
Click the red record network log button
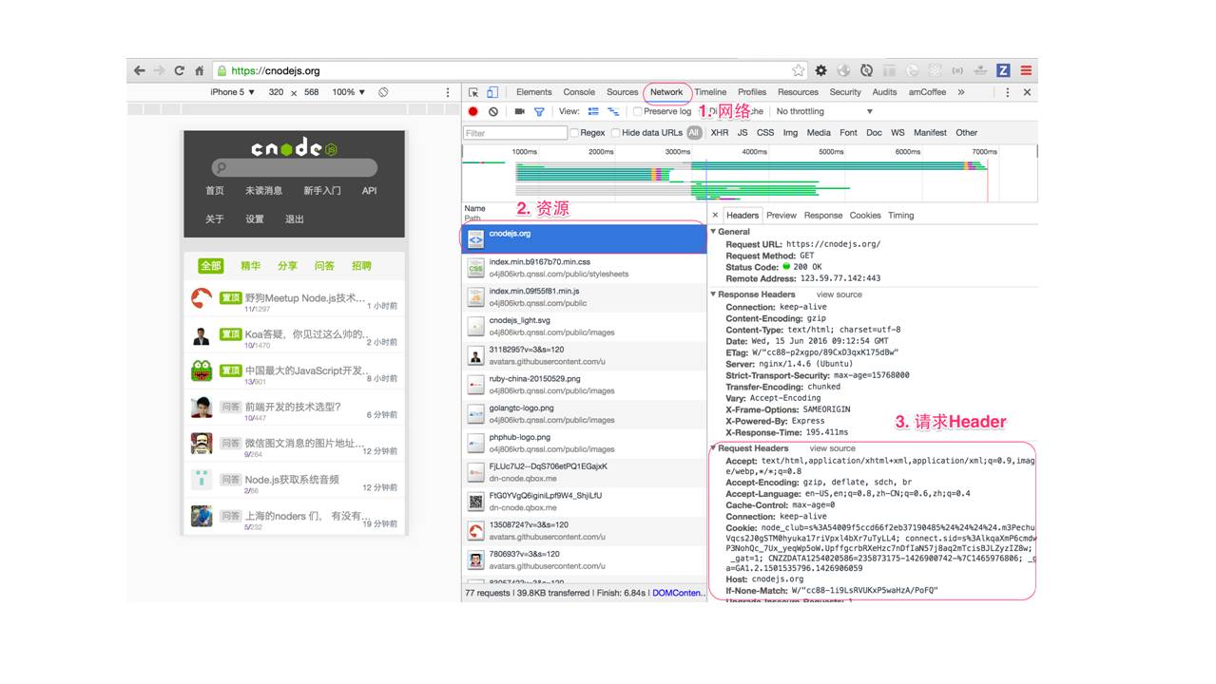point(473,112)
